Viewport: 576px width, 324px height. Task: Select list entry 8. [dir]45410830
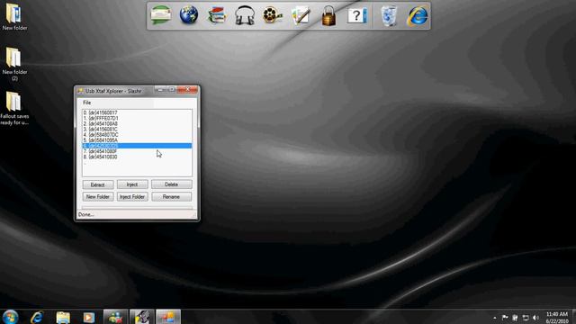coord(137,157)
